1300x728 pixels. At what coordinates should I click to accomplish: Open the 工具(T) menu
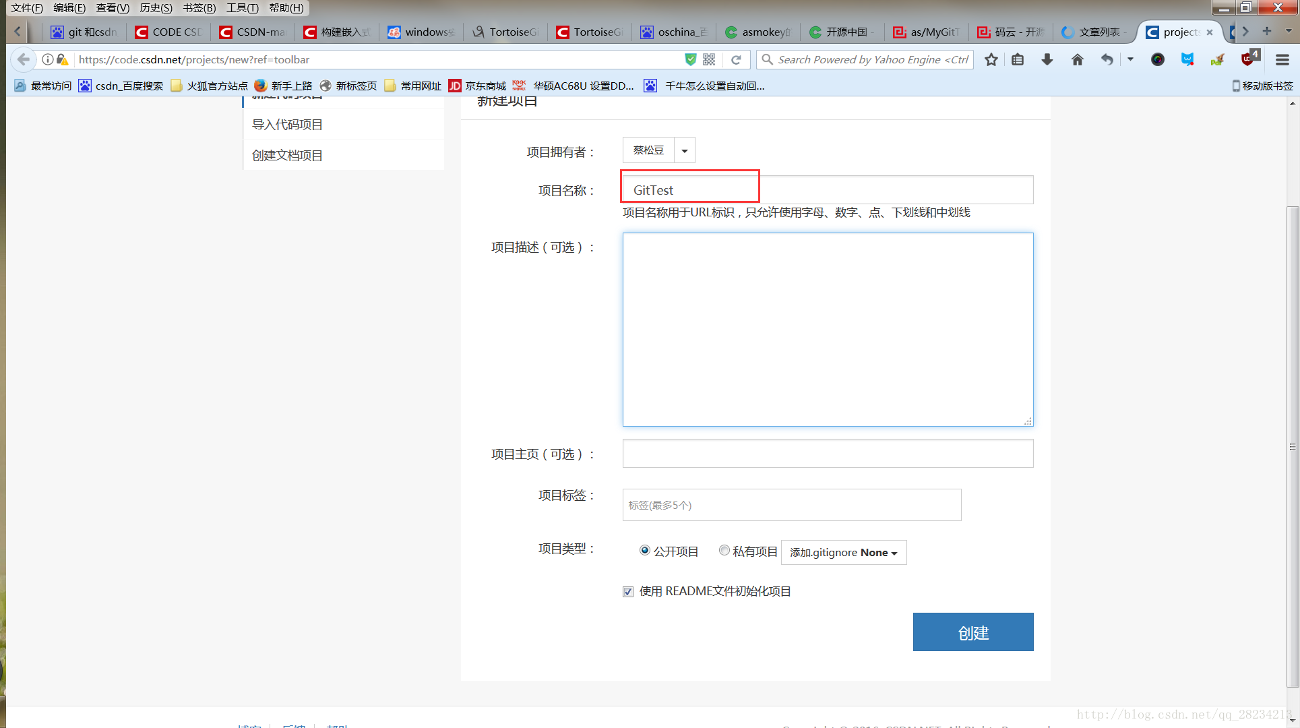coord(242,8)
